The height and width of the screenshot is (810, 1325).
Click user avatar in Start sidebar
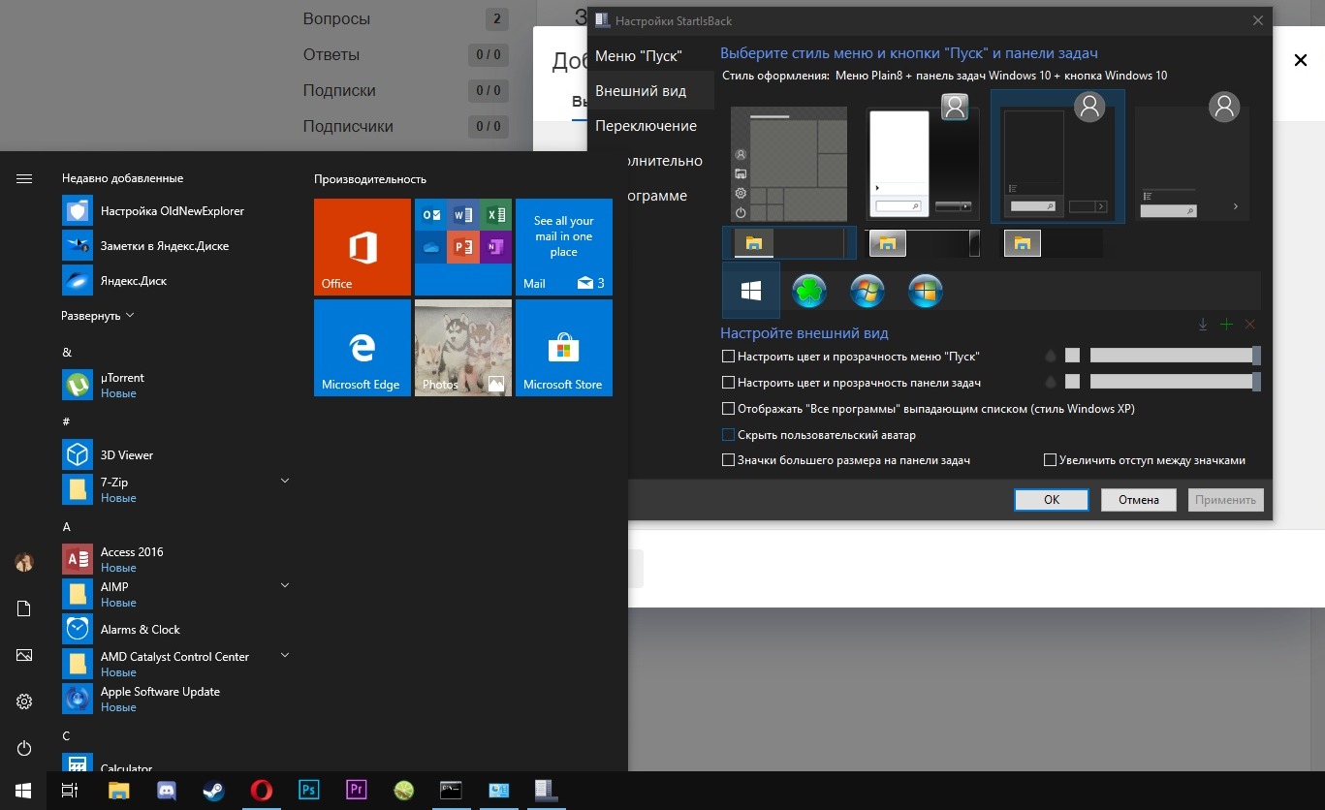point(24,562)
